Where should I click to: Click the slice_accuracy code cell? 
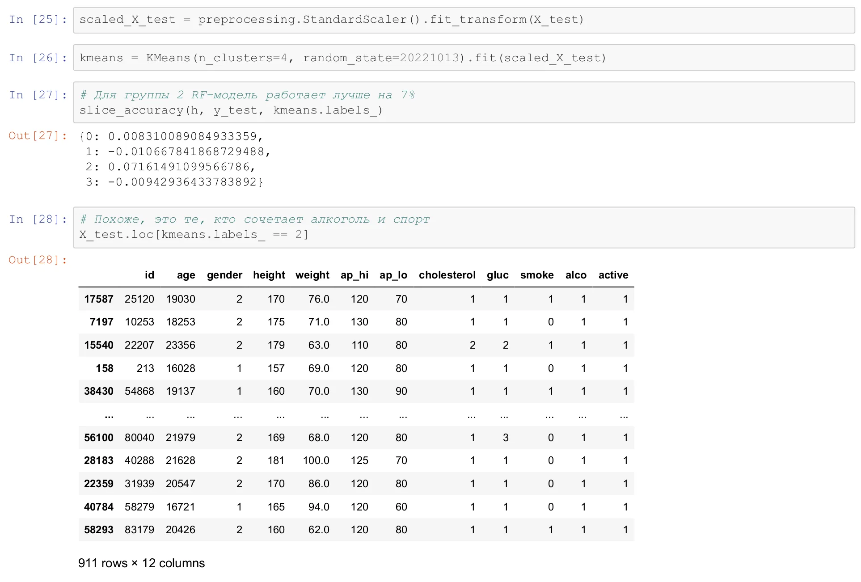pos(464,102)
